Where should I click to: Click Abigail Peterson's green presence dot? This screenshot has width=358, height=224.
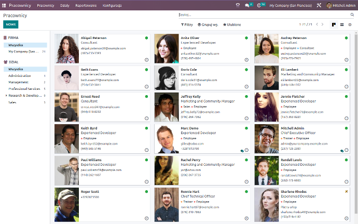(147, 38)
